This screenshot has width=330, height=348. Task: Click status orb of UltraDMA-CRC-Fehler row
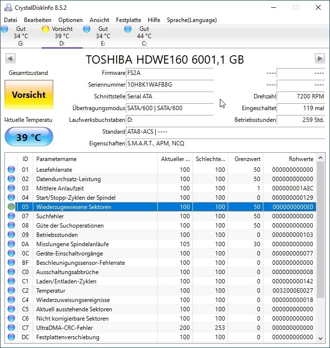coord(11,327)
